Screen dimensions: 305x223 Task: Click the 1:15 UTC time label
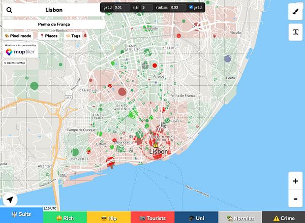click(x=50, y=208)
